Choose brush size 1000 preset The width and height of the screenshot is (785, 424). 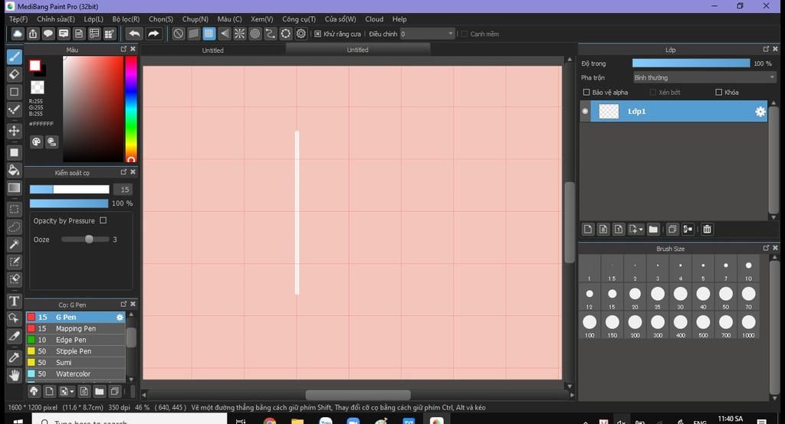point(748,325)
